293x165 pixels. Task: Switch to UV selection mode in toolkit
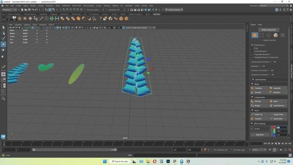coord(282,35)
